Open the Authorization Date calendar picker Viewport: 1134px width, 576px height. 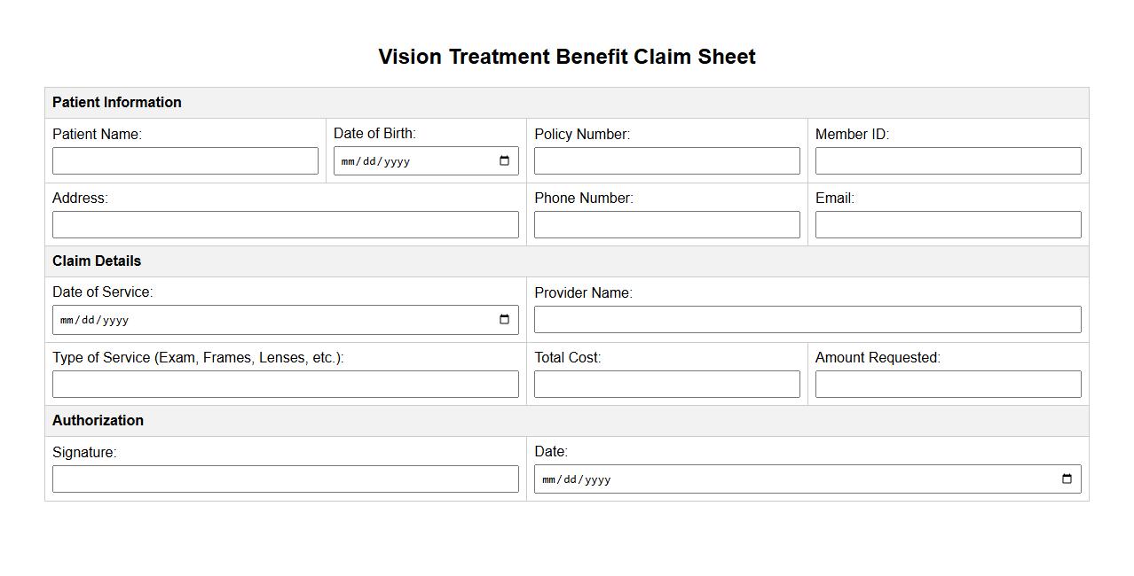[1067, 479]
